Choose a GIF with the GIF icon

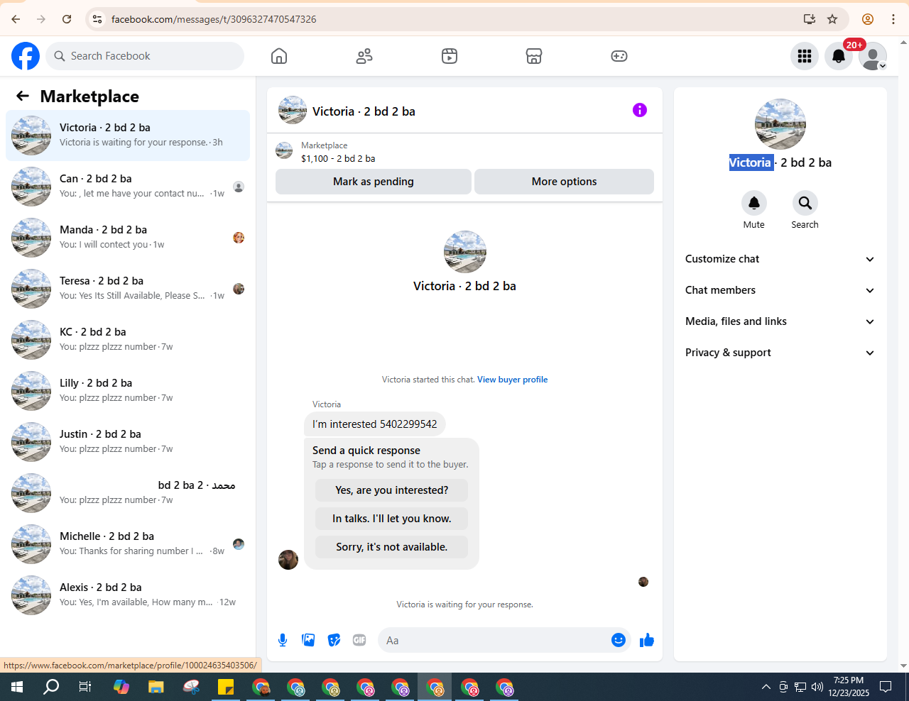click(359, 640)
